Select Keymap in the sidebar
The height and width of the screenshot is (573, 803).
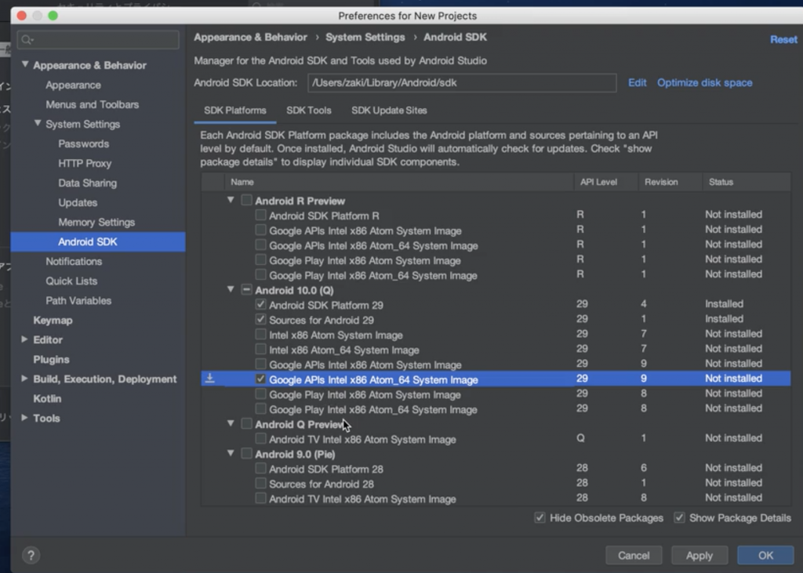(53, 320)
